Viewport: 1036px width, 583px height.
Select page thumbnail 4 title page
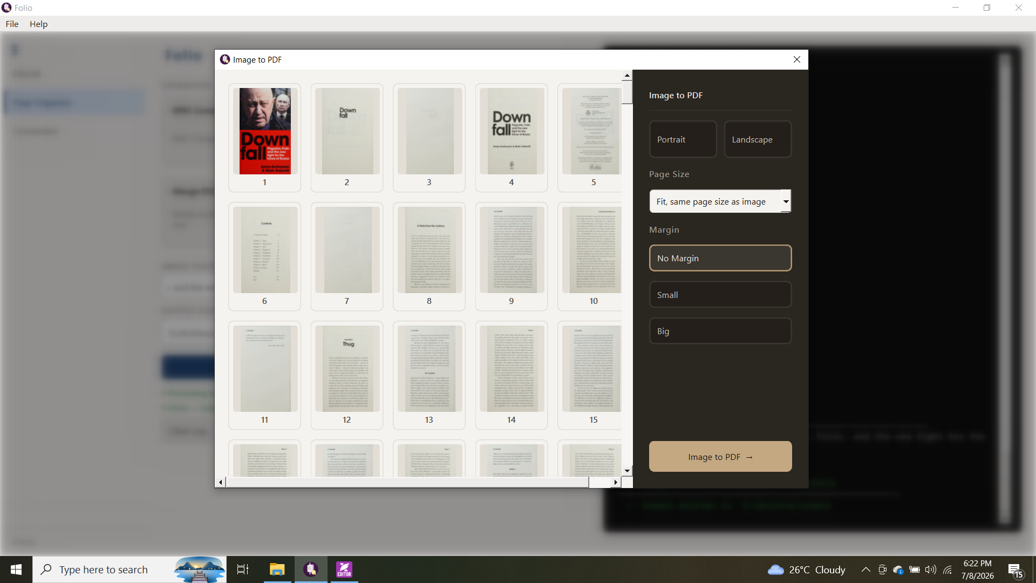(512, 138)
